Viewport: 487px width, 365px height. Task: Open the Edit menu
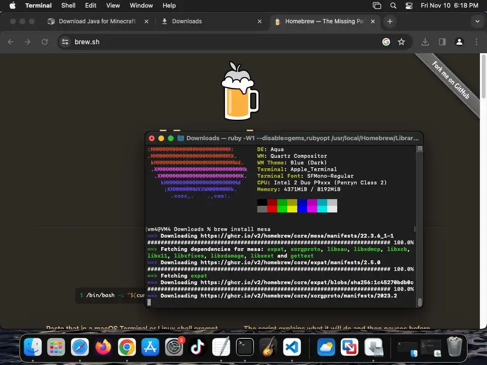(x=91, y=5)
